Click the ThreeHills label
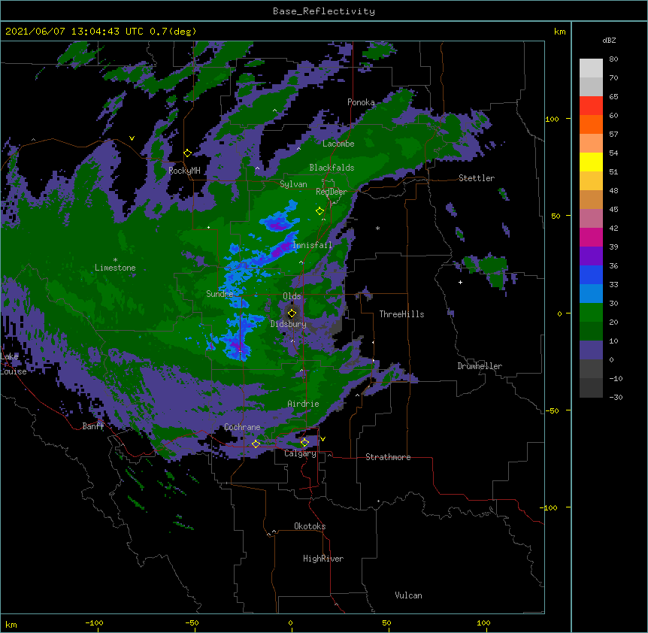 (x=402, y=314)
